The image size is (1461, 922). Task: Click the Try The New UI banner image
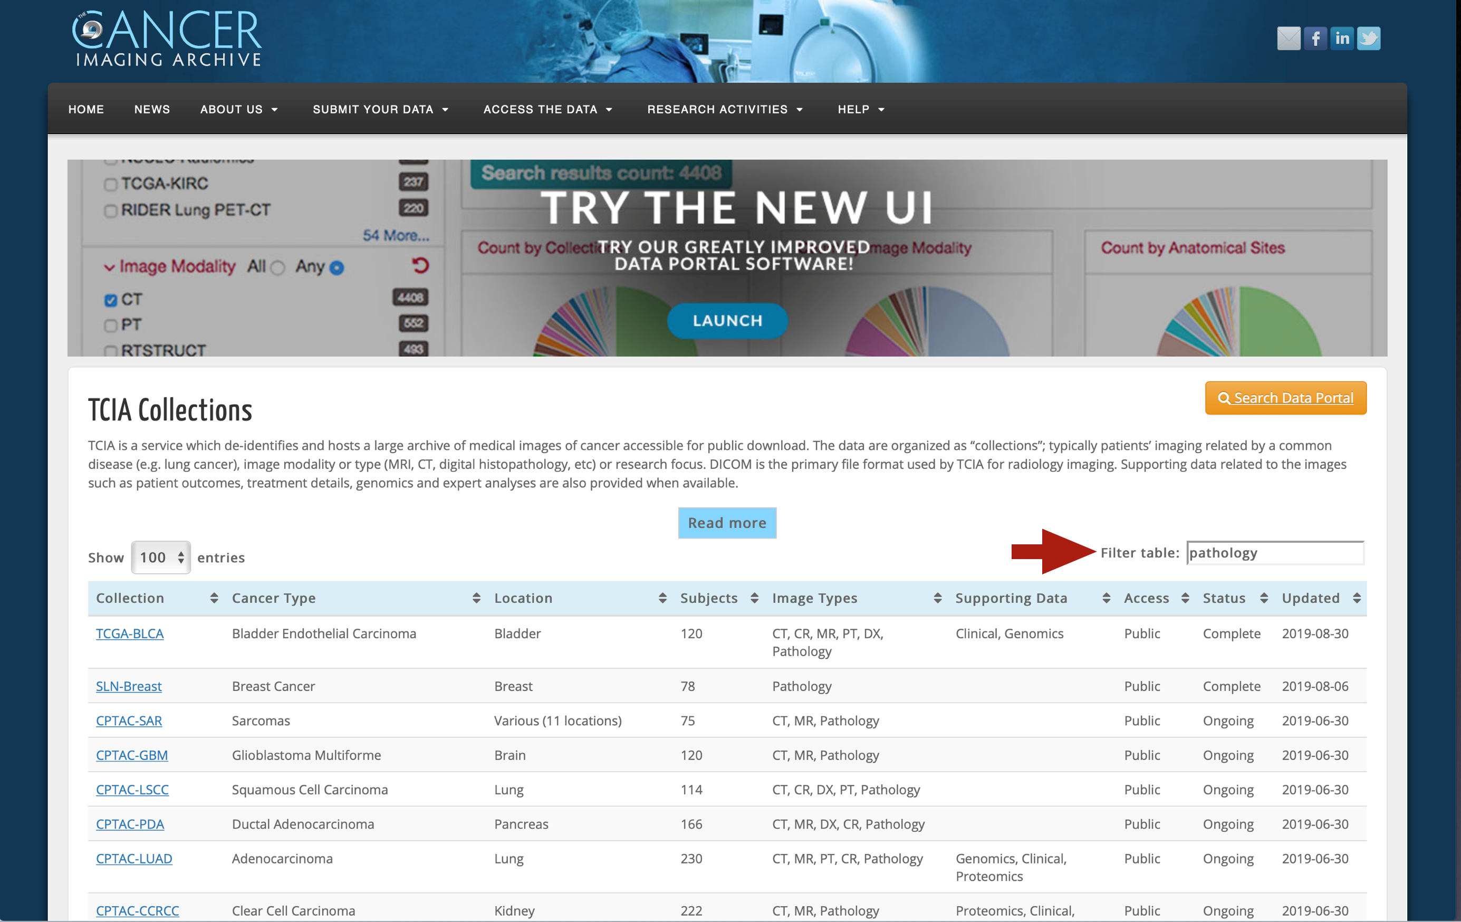click(727, 258)
